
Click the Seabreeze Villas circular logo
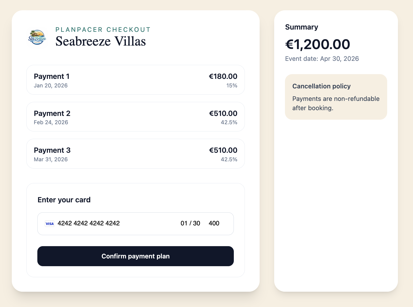tap(37, 37)
